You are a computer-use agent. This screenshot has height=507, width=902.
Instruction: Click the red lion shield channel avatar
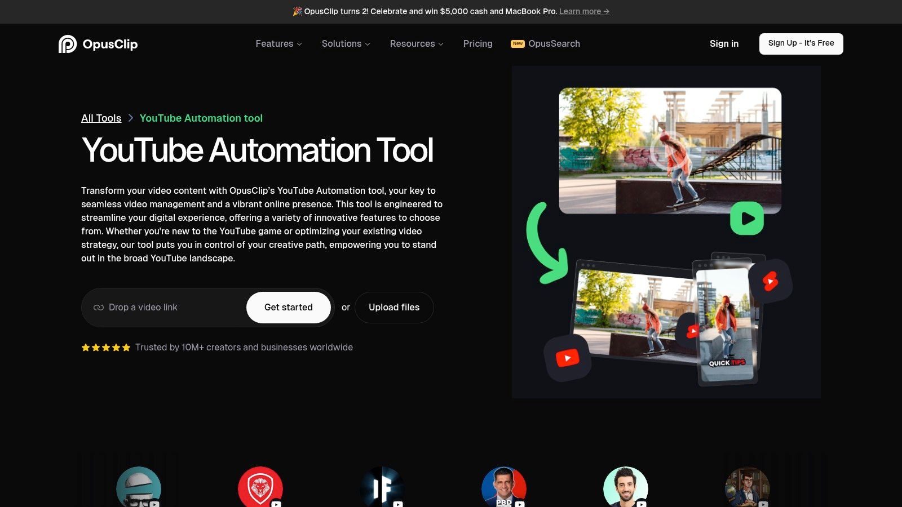260,488
